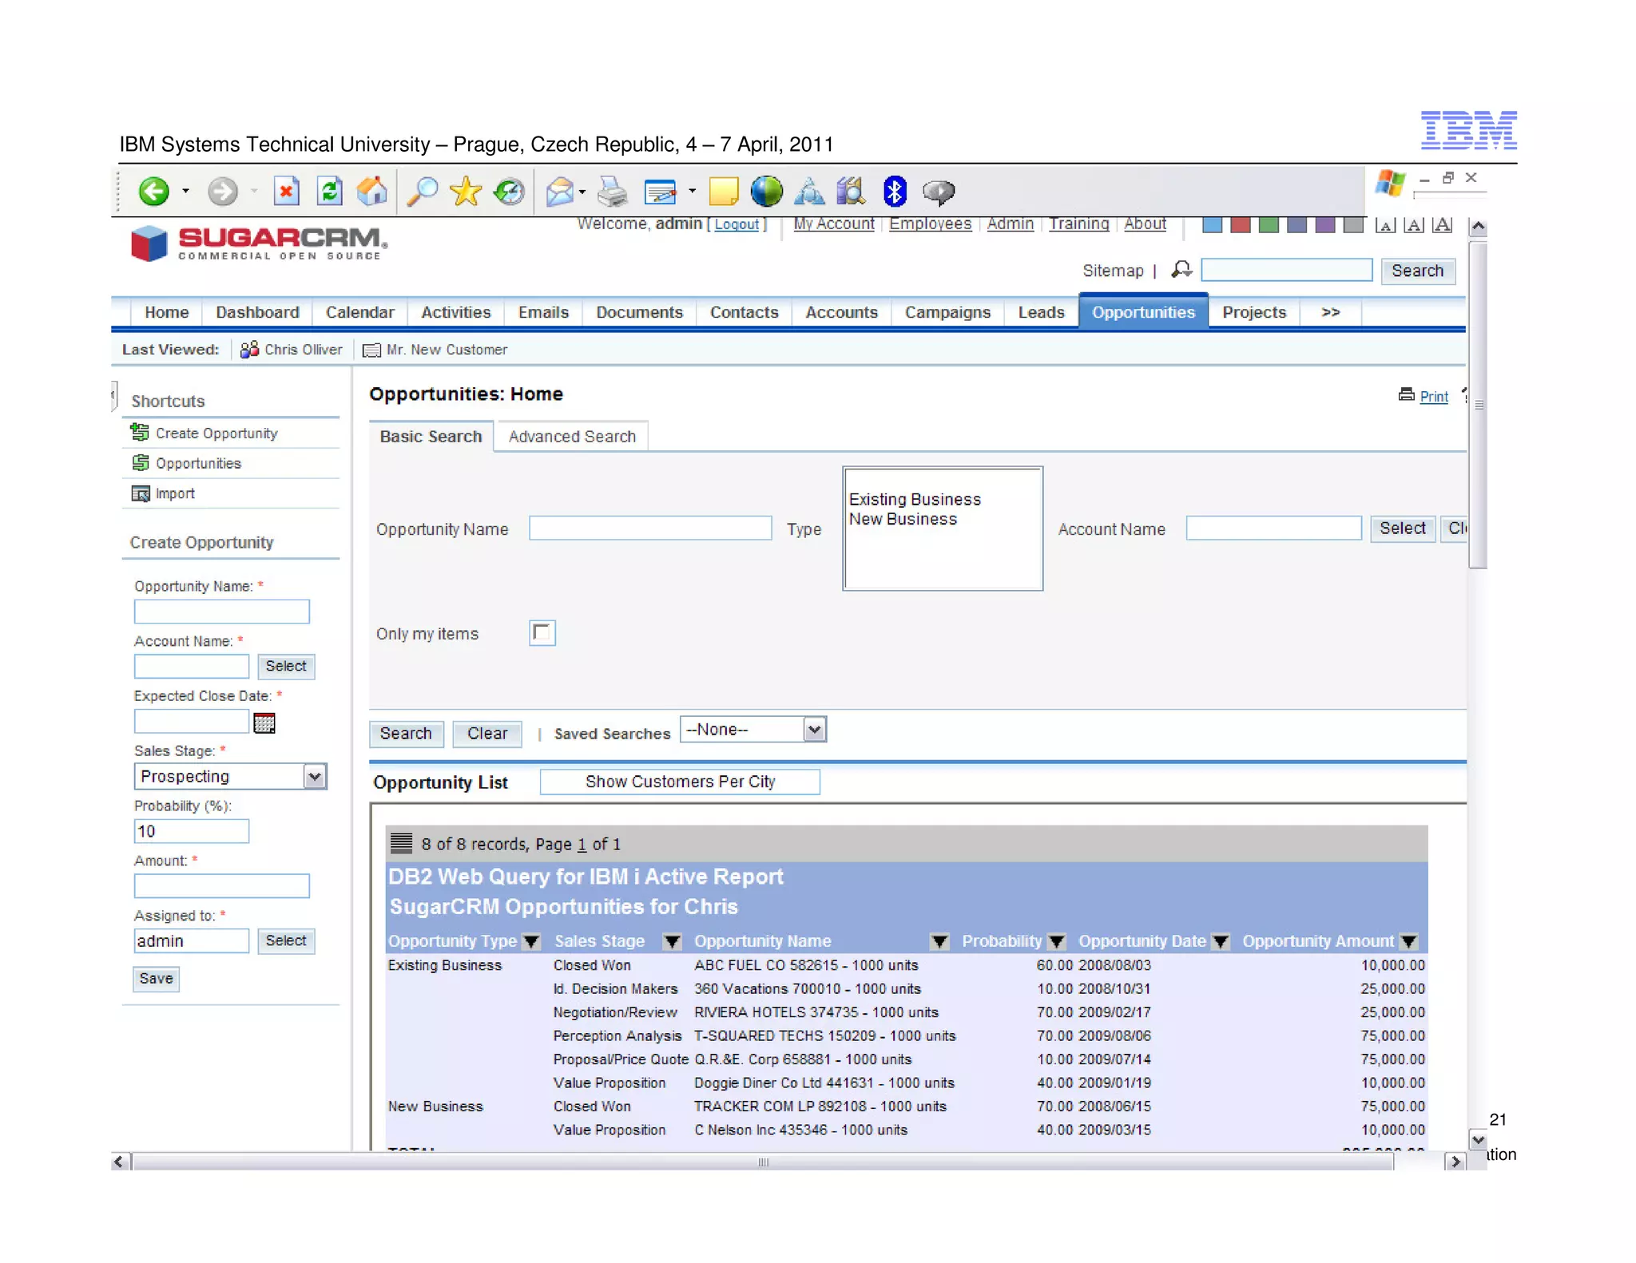This screenshot has width=1636, height=1263.
Task: Open the Saved Searches dropdown
Action: coord(813,730)
